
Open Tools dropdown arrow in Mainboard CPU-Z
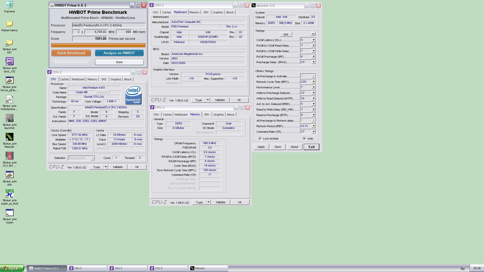(208, 100)
